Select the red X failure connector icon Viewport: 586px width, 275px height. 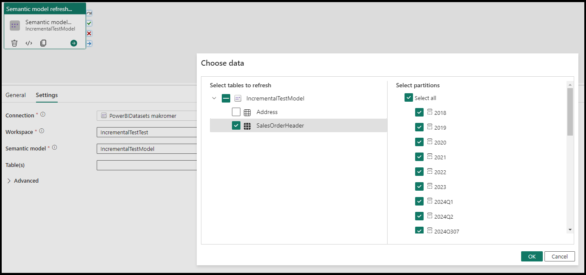[x=89, y=33]
